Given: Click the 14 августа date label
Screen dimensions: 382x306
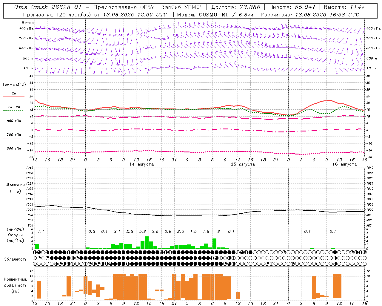Looking at the screenshot, I should tap(141, 164).
